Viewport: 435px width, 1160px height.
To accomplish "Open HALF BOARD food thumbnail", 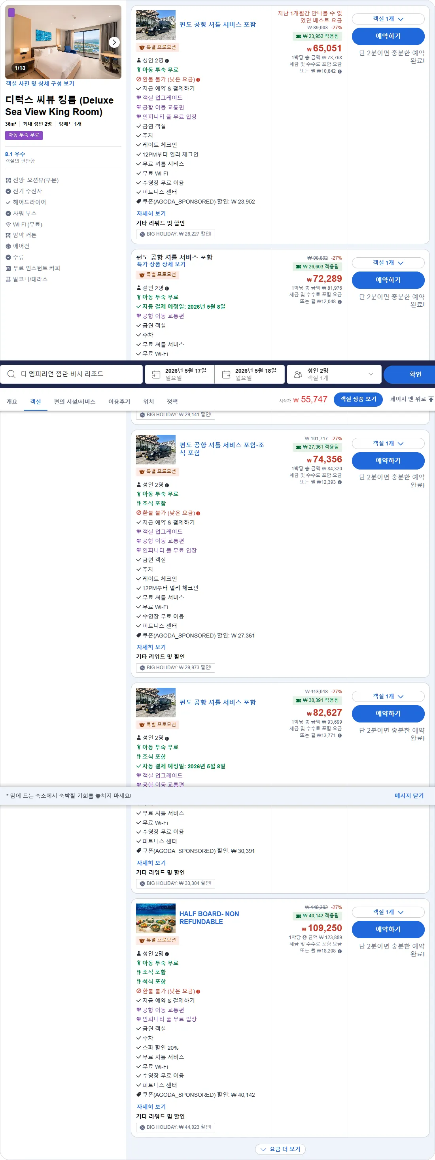I will tap(155, 918).
